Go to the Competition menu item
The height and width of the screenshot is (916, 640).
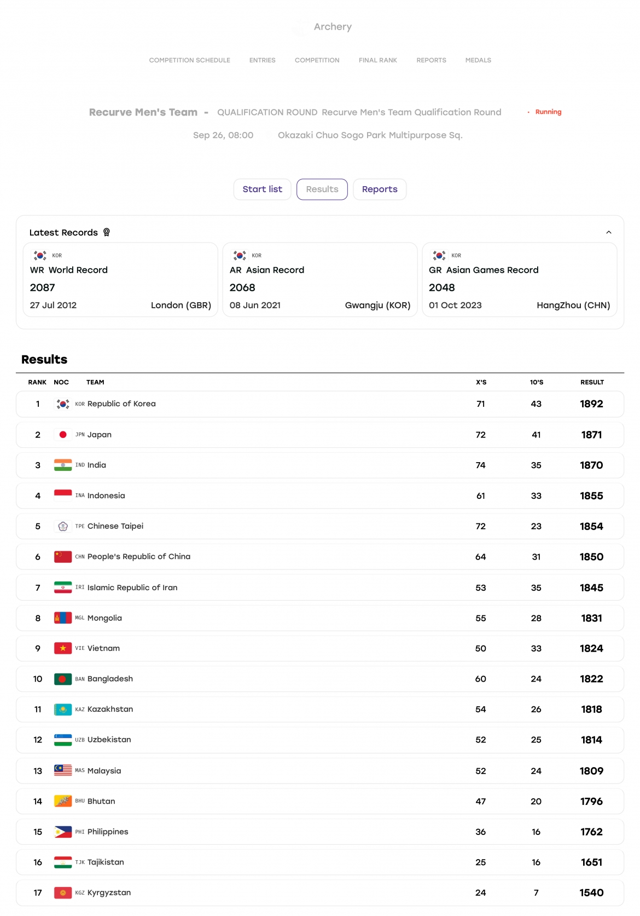pyautogui.click(x=317, y=60)
